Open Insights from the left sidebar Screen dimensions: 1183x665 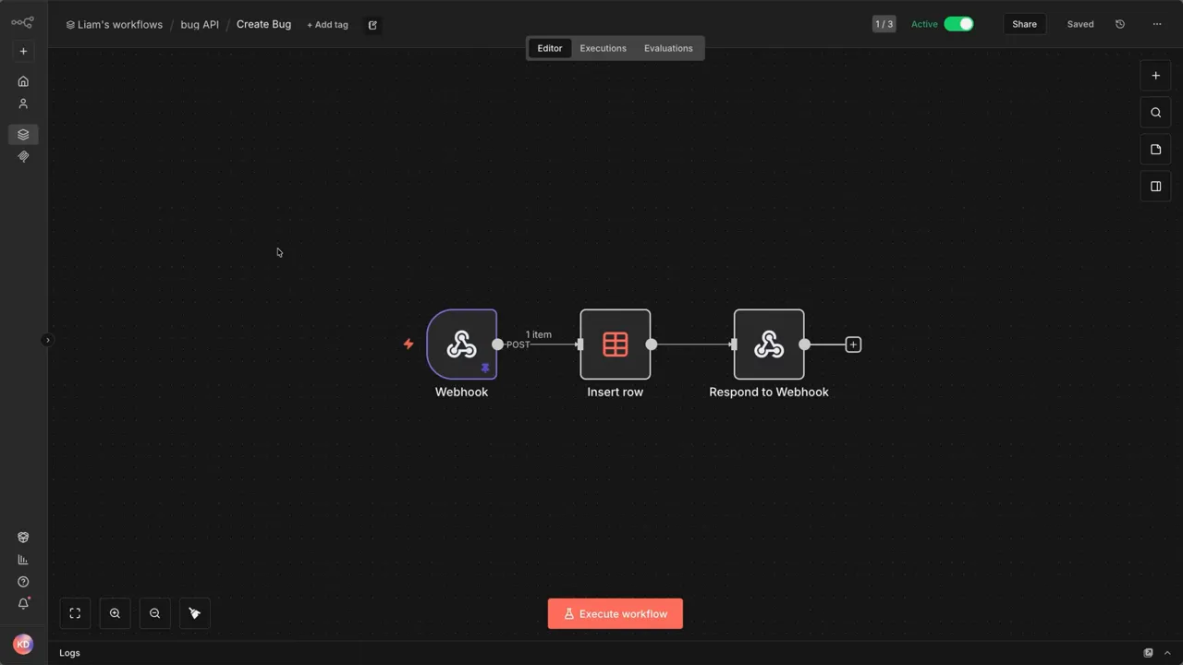point(23,559)
